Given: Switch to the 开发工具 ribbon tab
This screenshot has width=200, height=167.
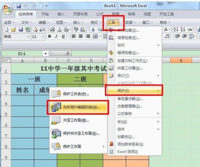Looking at the screenshot, I should (167, 14).
